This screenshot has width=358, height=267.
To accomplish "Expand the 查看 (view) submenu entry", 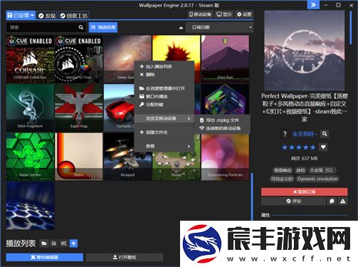I will [164, 146].
